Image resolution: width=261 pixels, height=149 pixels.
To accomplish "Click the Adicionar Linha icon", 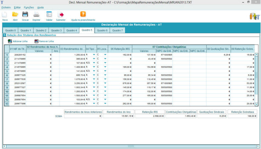I will pos(10,41).
